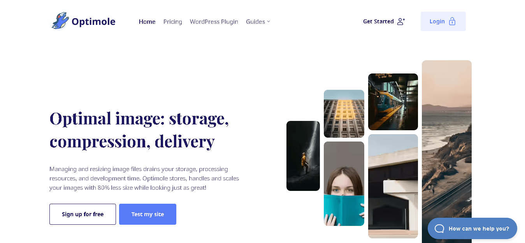Click the add-user icon beside Get Started
Screen dimensions: 525x243
[x=401, y=21]
